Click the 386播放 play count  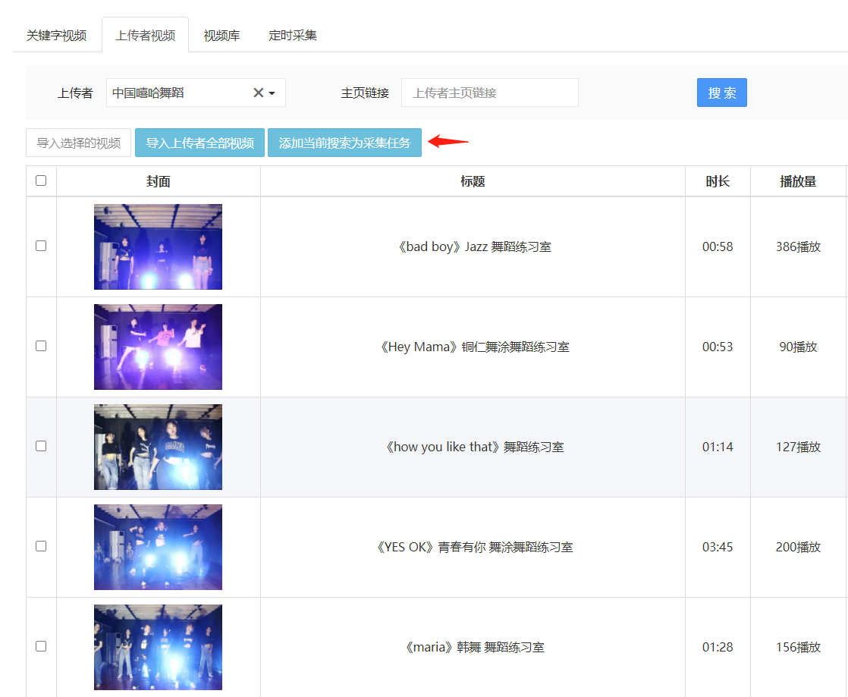click(x=798, y=246)
